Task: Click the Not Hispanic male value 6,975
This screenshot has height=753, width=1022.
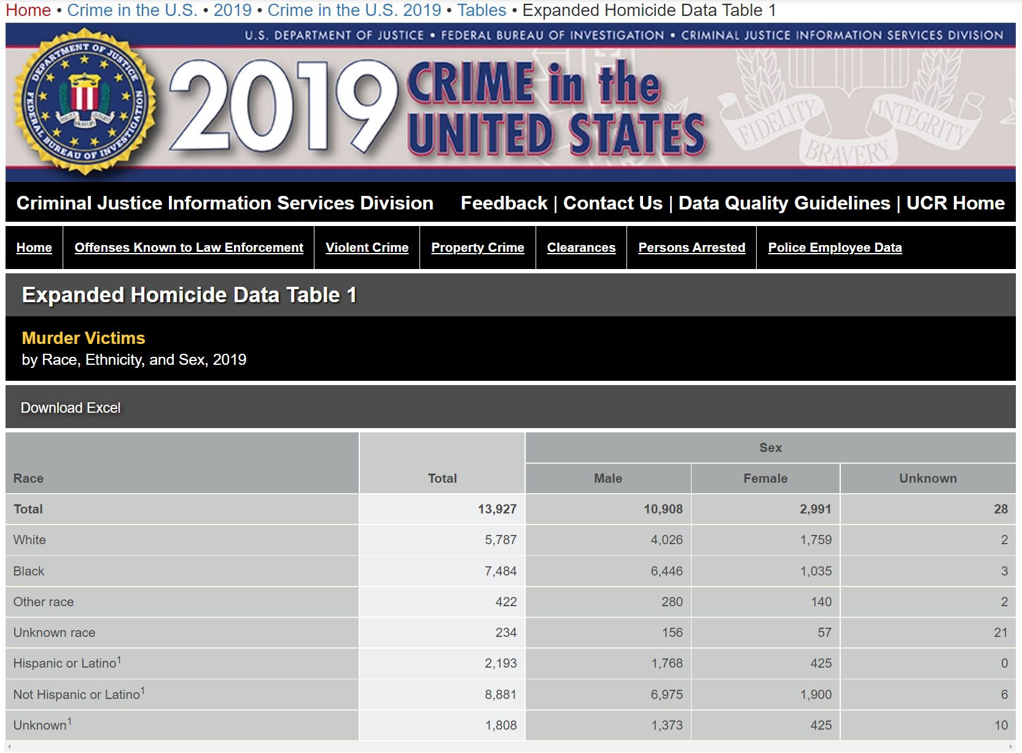Action: click(x=667, y=695)
